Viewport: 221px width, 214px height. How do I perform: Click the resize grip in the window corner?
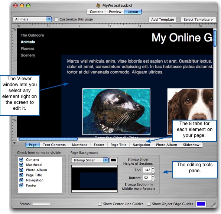tap(214, 204)
